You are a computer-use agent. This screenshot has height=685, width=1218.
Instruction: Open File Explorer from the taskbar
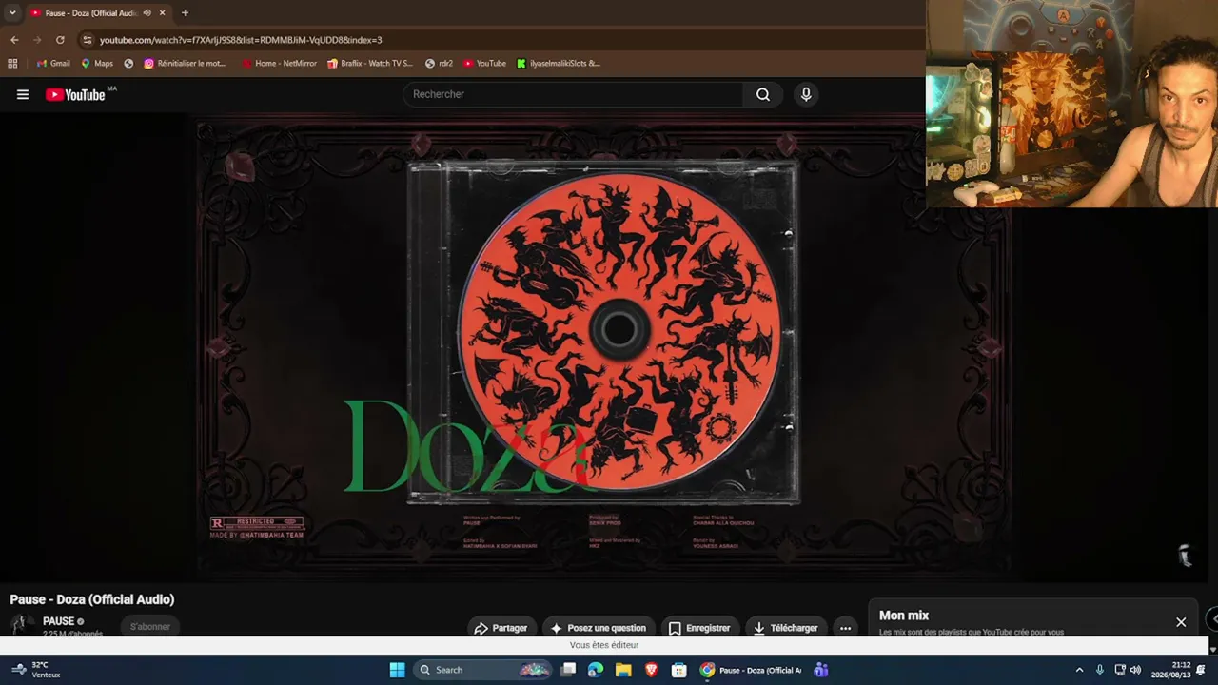(623, 670)
